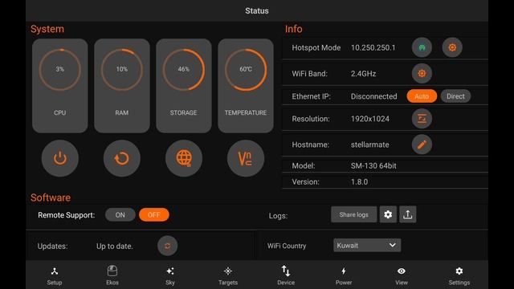Click the Share logs button
The height and width of the screenshot is (289, 514).
pyautogui.click(x=354, y=214)
